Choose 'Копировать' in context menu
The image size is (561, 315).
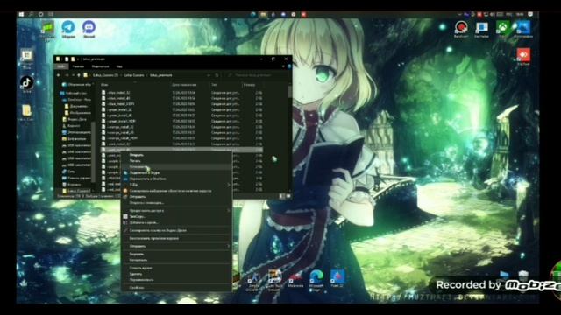click(177, 260)
